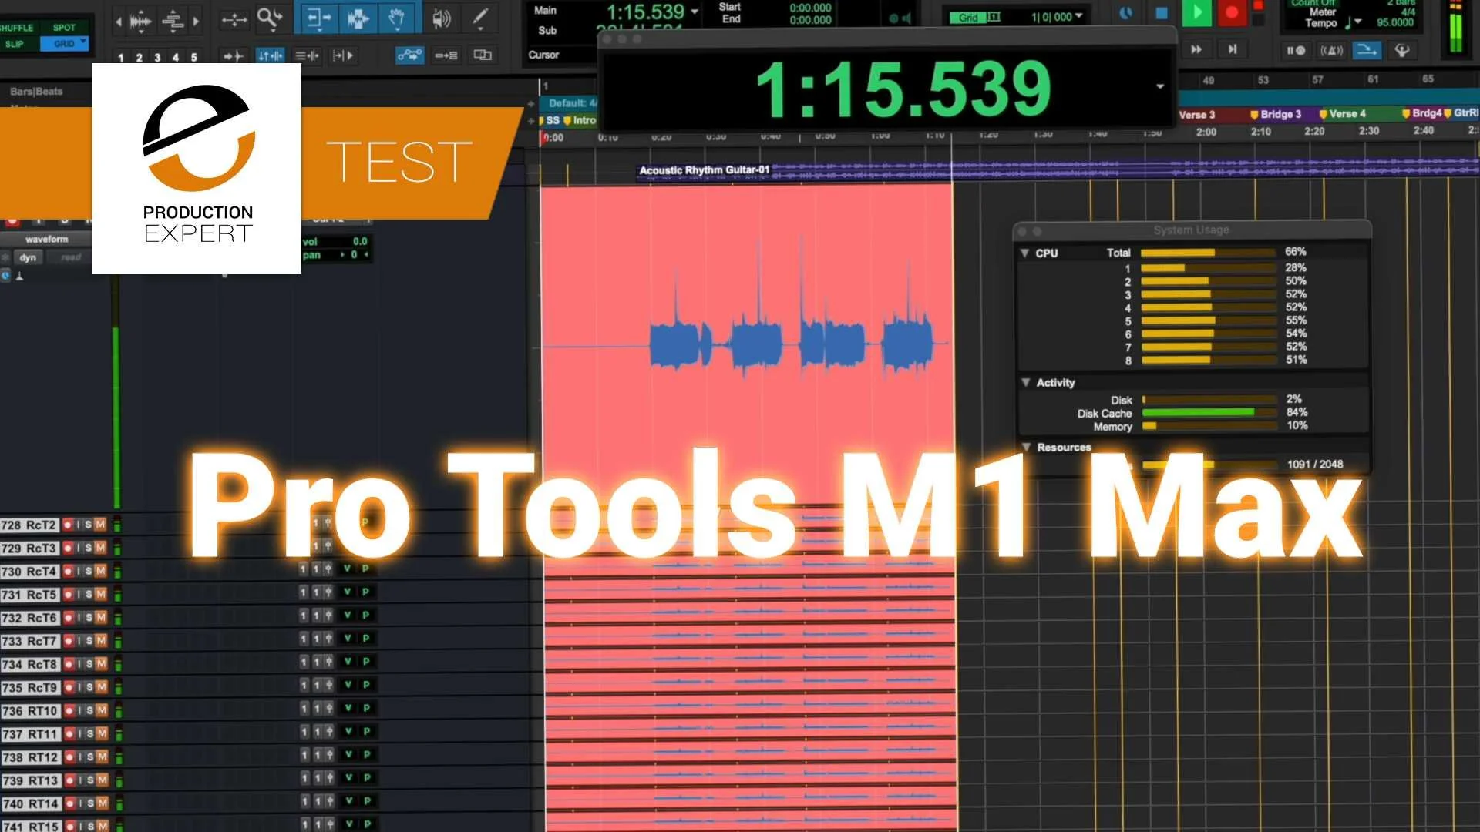Click the layered editing icon
The image size is (1480, 832).
point(483,55)
